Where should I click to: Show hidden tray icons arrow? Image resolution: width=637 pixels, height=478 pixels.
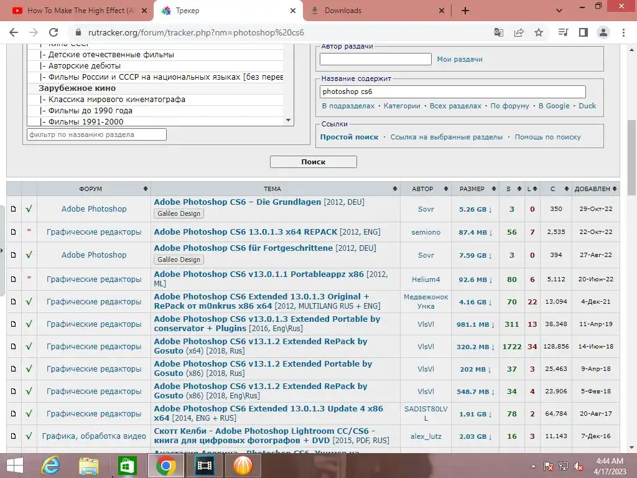533,466
